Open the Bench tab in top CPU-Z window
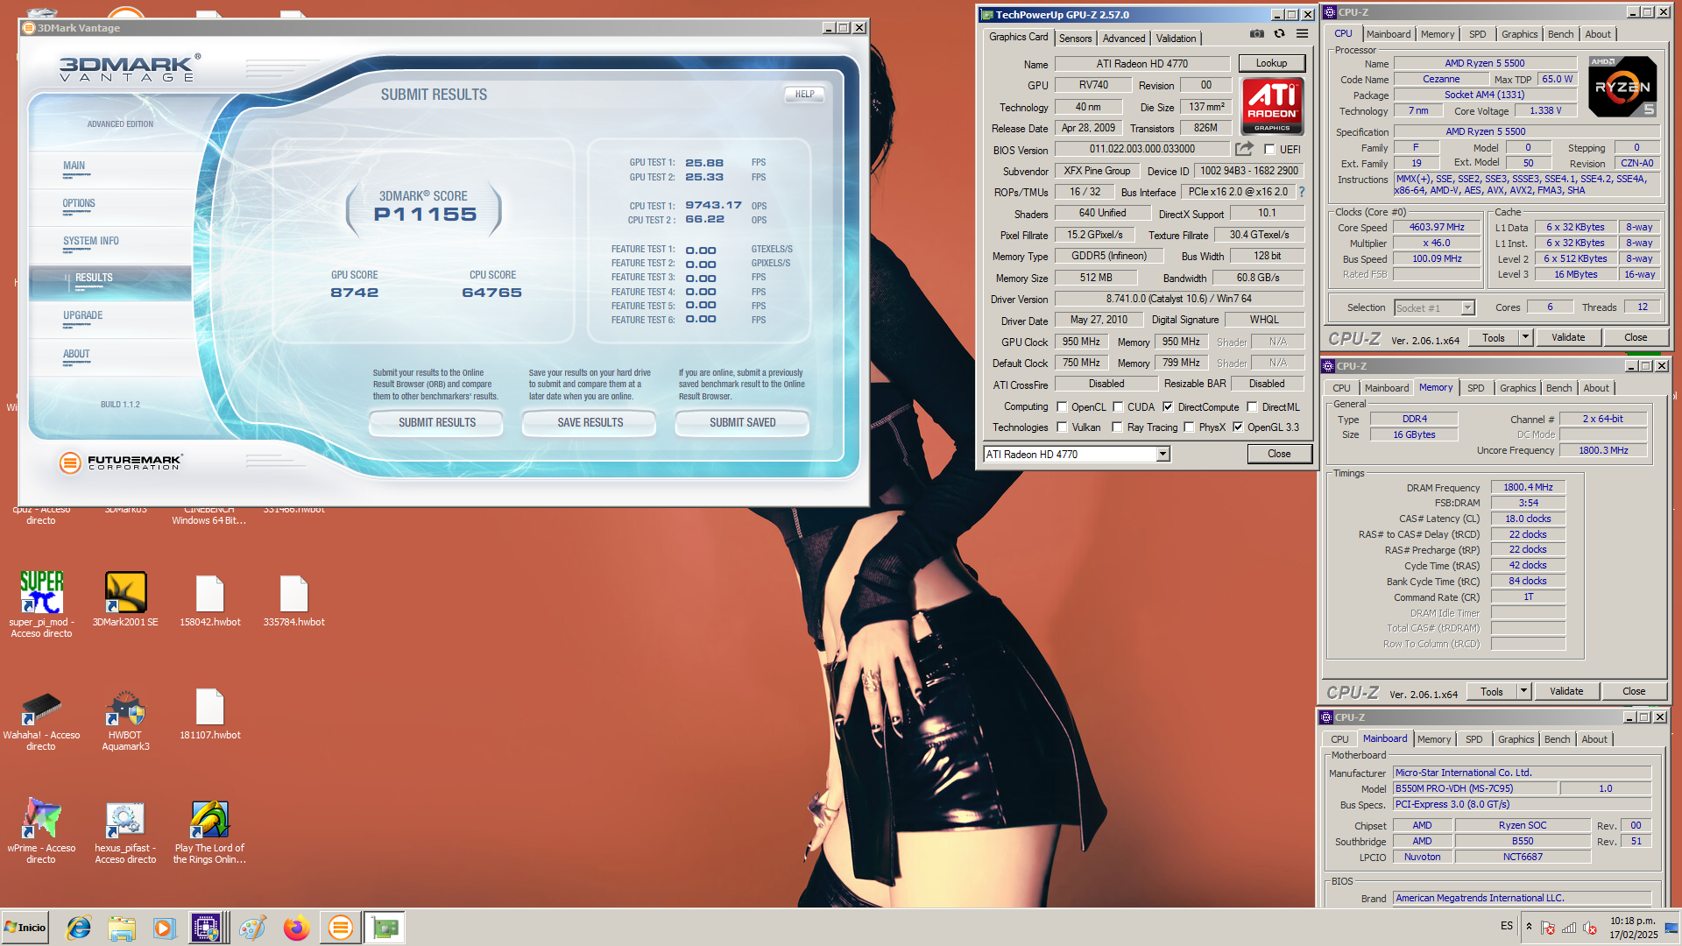Screen dimensions: 1682x946 click(1560, 34)
